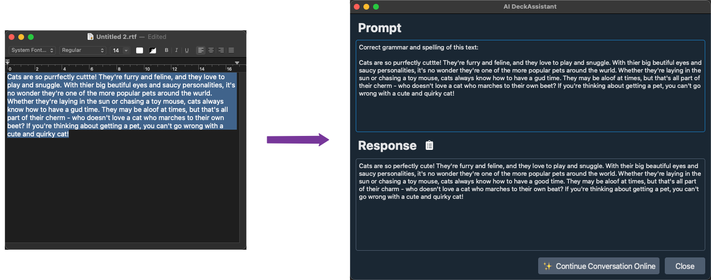The image size is (711, 280).
Task: Click the right margin marker on ruler
Action: [237, 63]
